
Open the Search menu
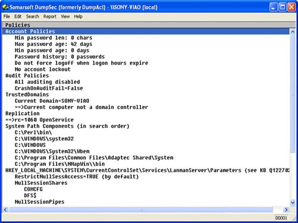(32, 17)
